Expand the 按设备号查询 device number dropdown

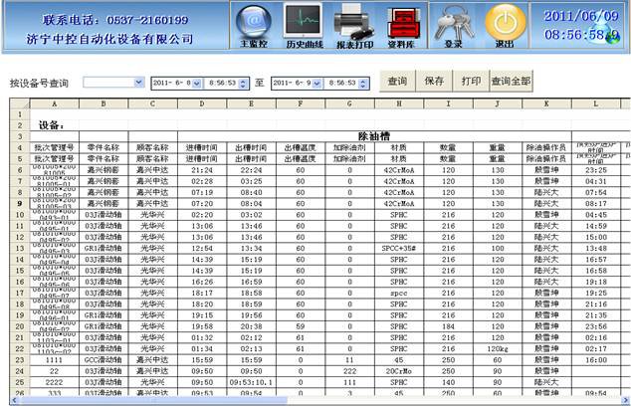(x=138, y=82)
